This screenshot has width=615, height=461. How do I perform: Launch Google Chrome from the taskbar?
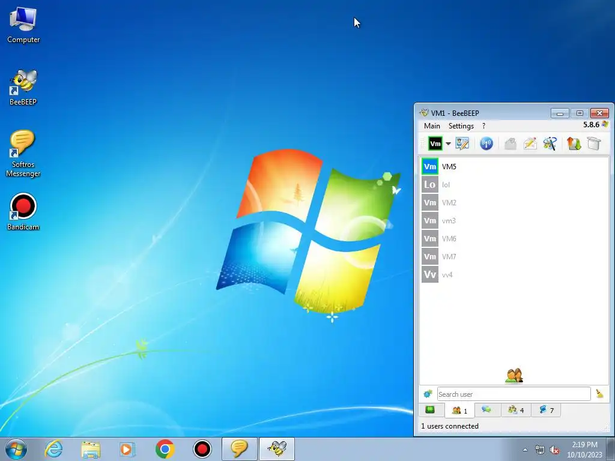pos(165,449)
